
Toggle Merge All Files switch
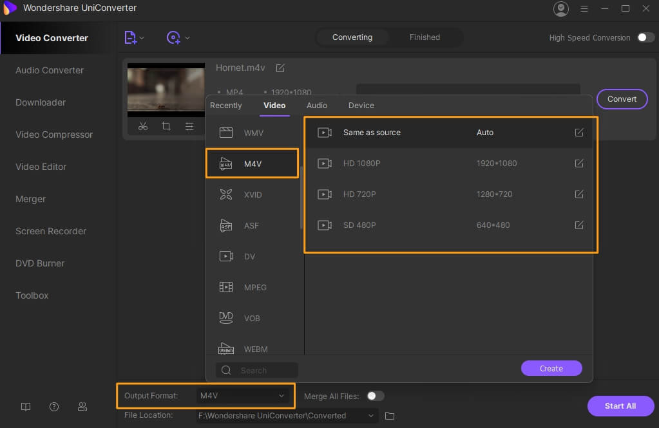click(376, 396)
